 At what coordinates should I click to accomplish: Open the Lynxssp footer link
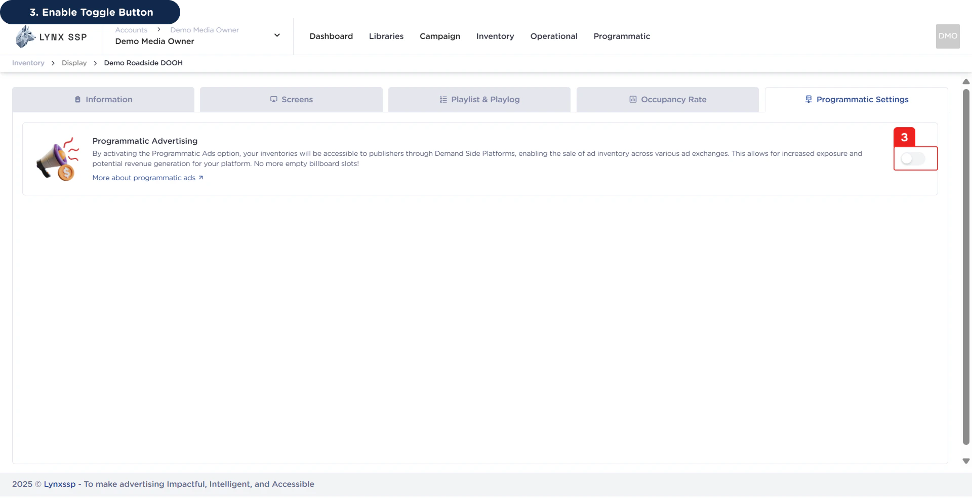[x=60, y=484]
